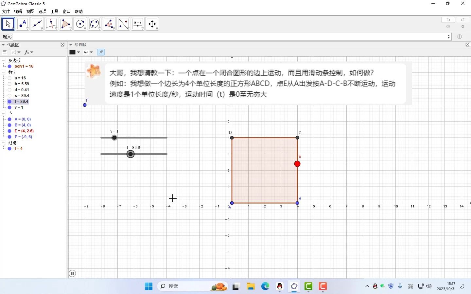Select the Ellipse conic tool
Screen dimensions: 471x294
[95, 24]
